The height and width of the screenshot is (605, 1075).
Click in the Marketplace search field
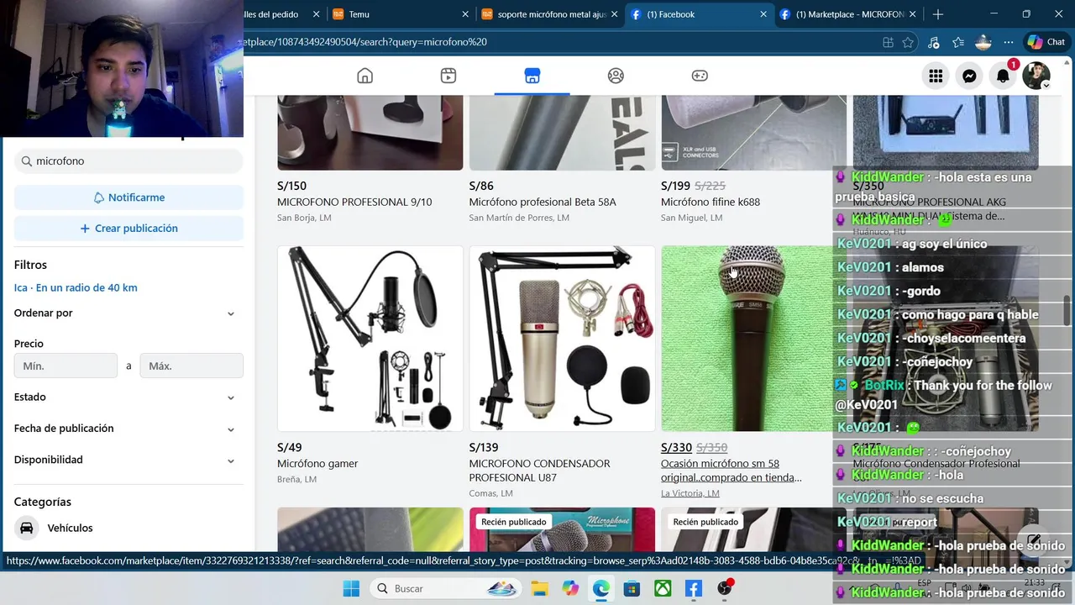128,160
